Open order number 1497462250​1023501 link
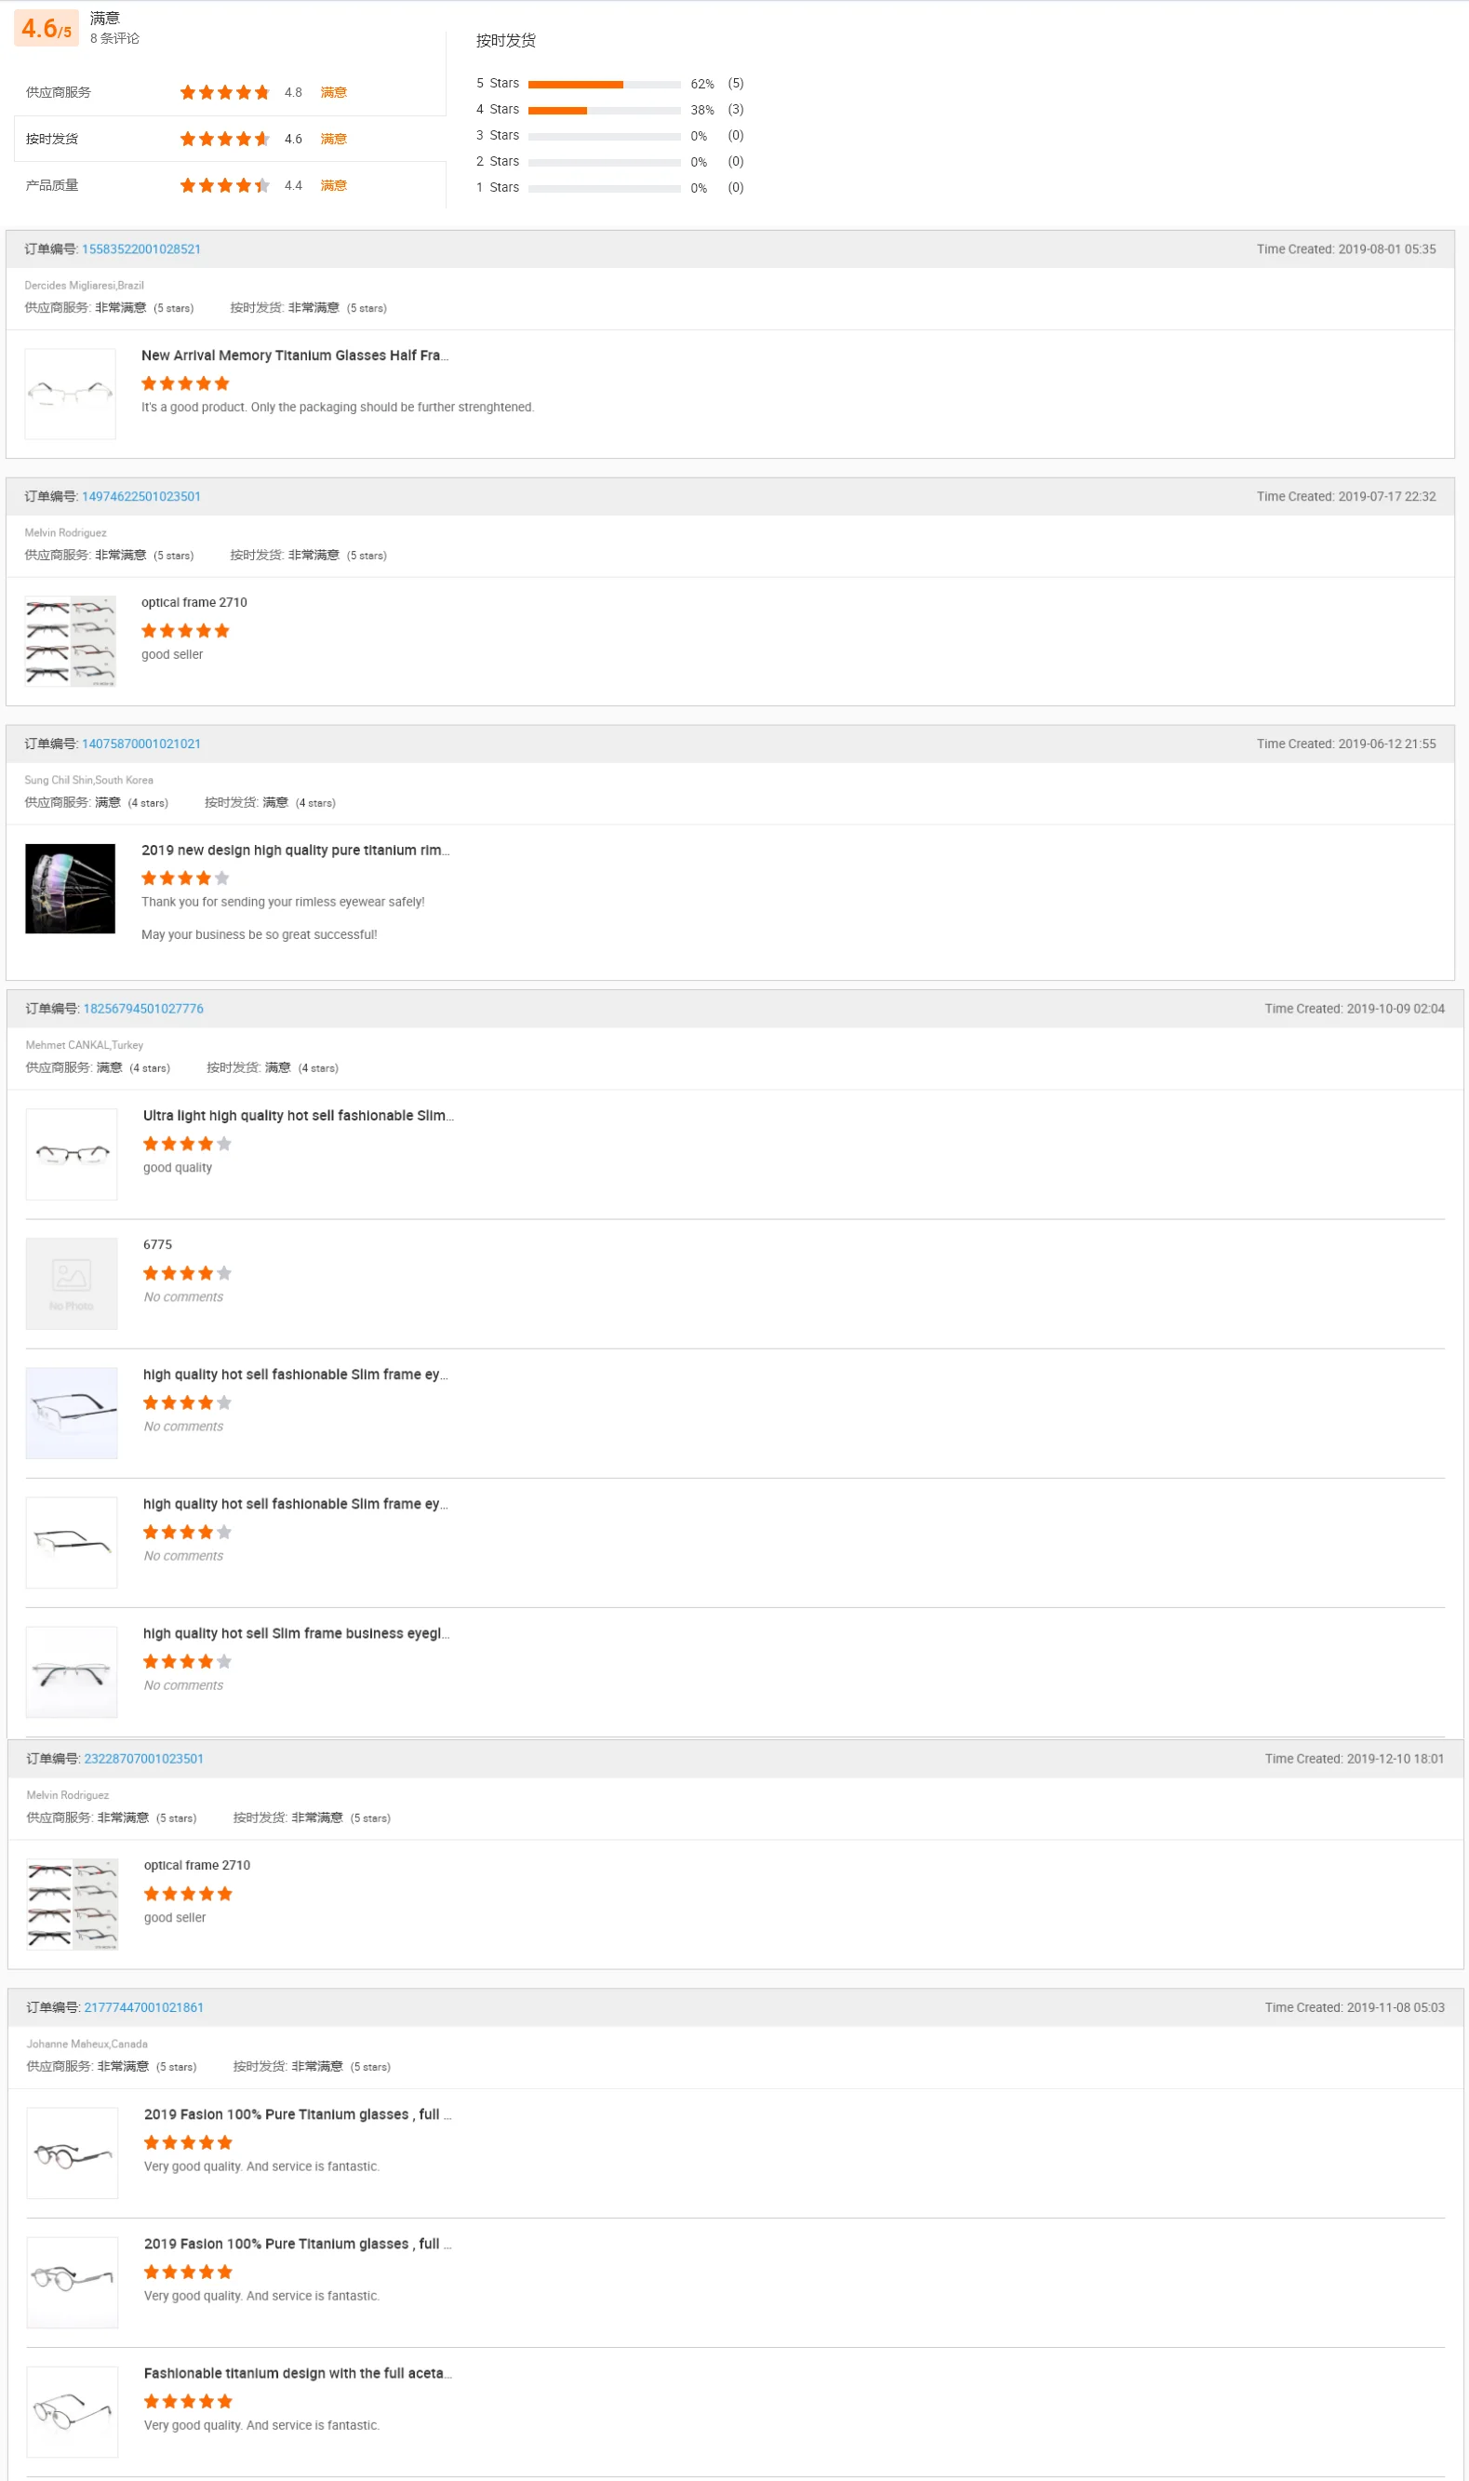Image resolution: width=1469 pixels, height=2481 pixels. coord(140,497)
